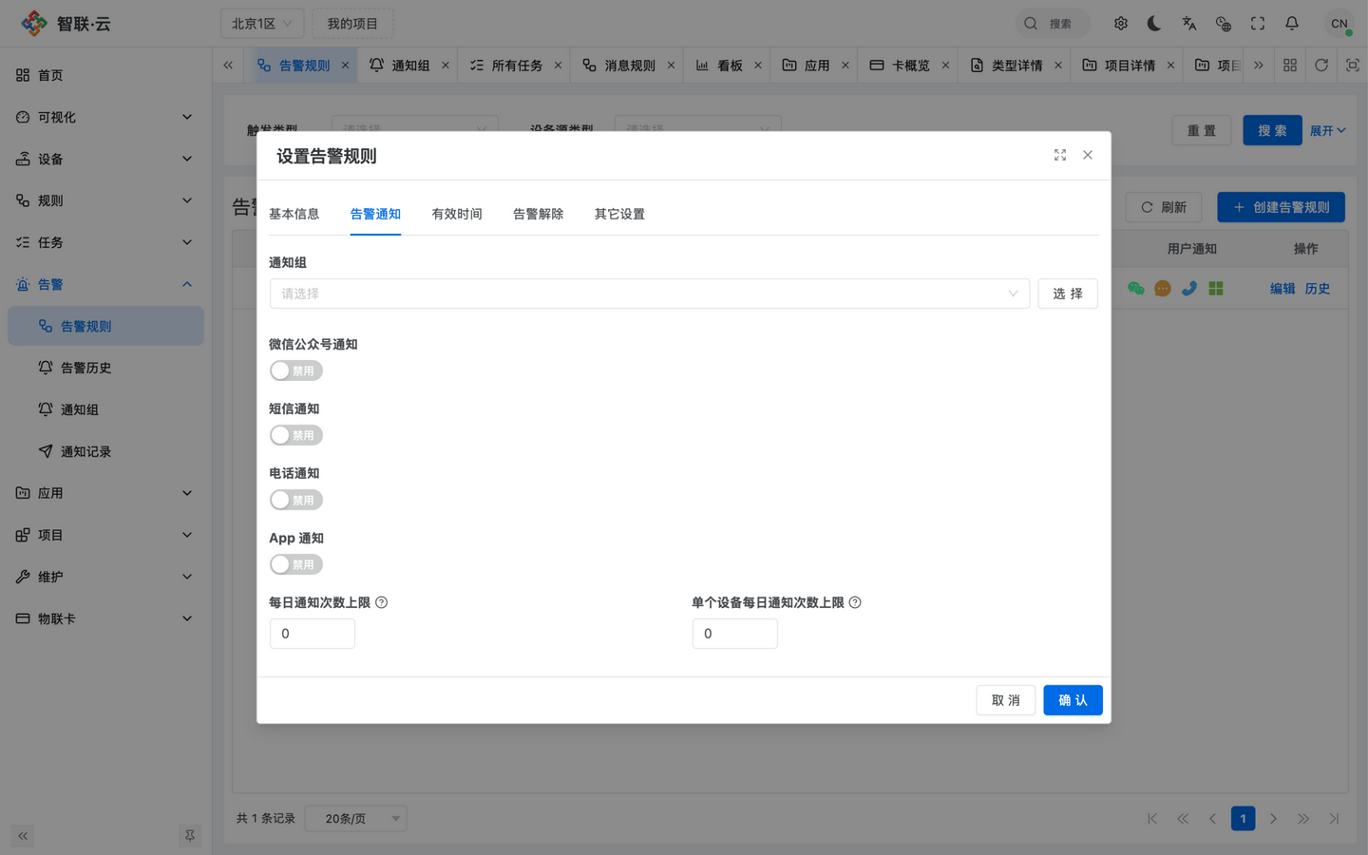This screenshot has width=1368, height=855.
Task: Collapse the 告警 sidebar menu
Action: click(x=104, y=284)
